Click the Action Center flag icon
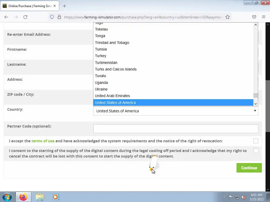Image resolution: width=270 pixels, height=202 pixels. [x=230, y=197]
